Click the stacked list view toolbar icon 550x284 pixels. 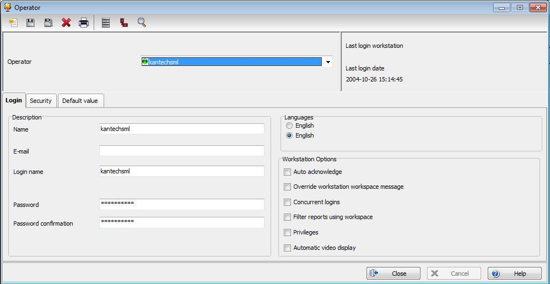pyautogui.click(x=106, y=23)
